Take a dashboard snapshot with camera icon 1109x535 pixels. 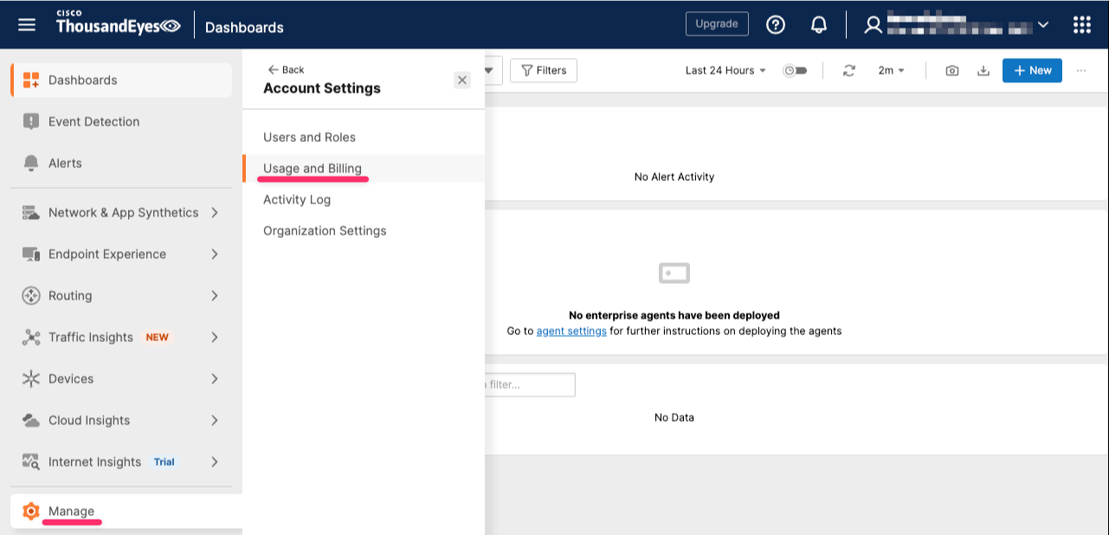tap(952, 71)
